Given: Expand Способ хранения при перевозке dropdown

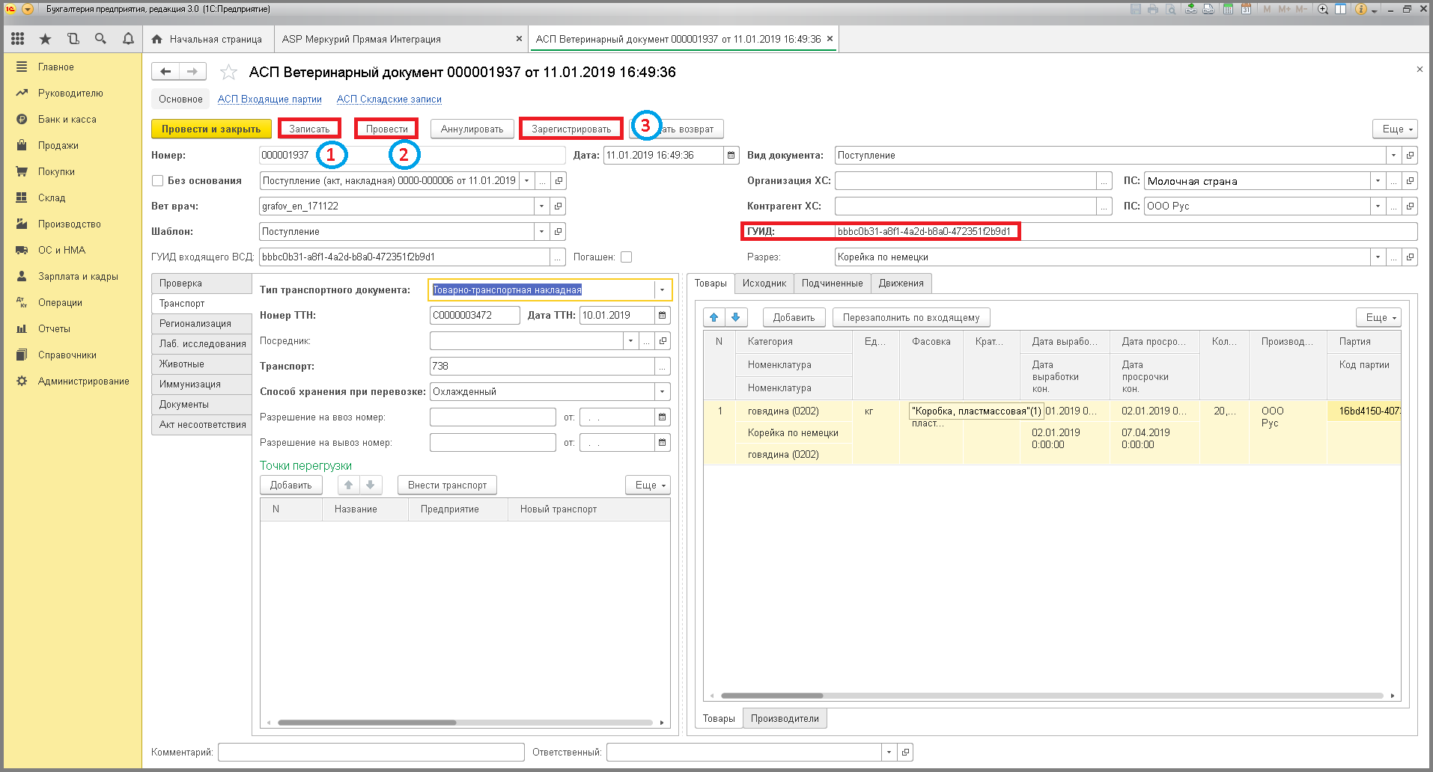Looking at the screenshot, I should tap(662, 391).
